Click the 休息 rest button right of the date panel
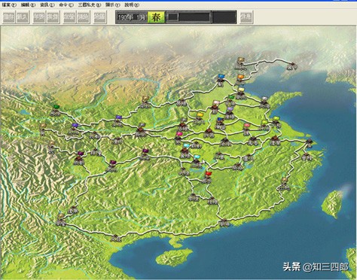Viewport: 357px width, 280px height. coord(246,17)
